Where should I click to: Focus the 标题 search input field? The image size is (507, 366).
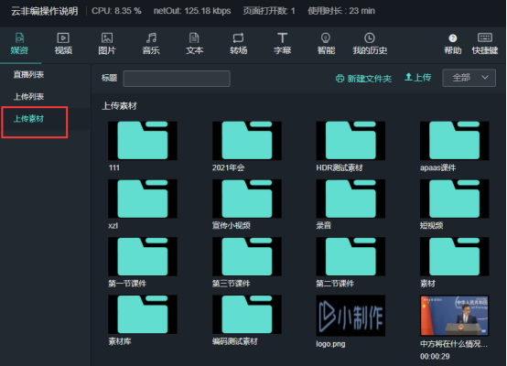point(177,79)
